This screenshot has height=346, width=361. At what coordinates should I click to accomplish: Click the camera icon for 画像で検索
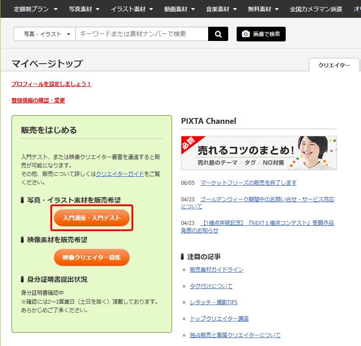[x=246, y=34]
